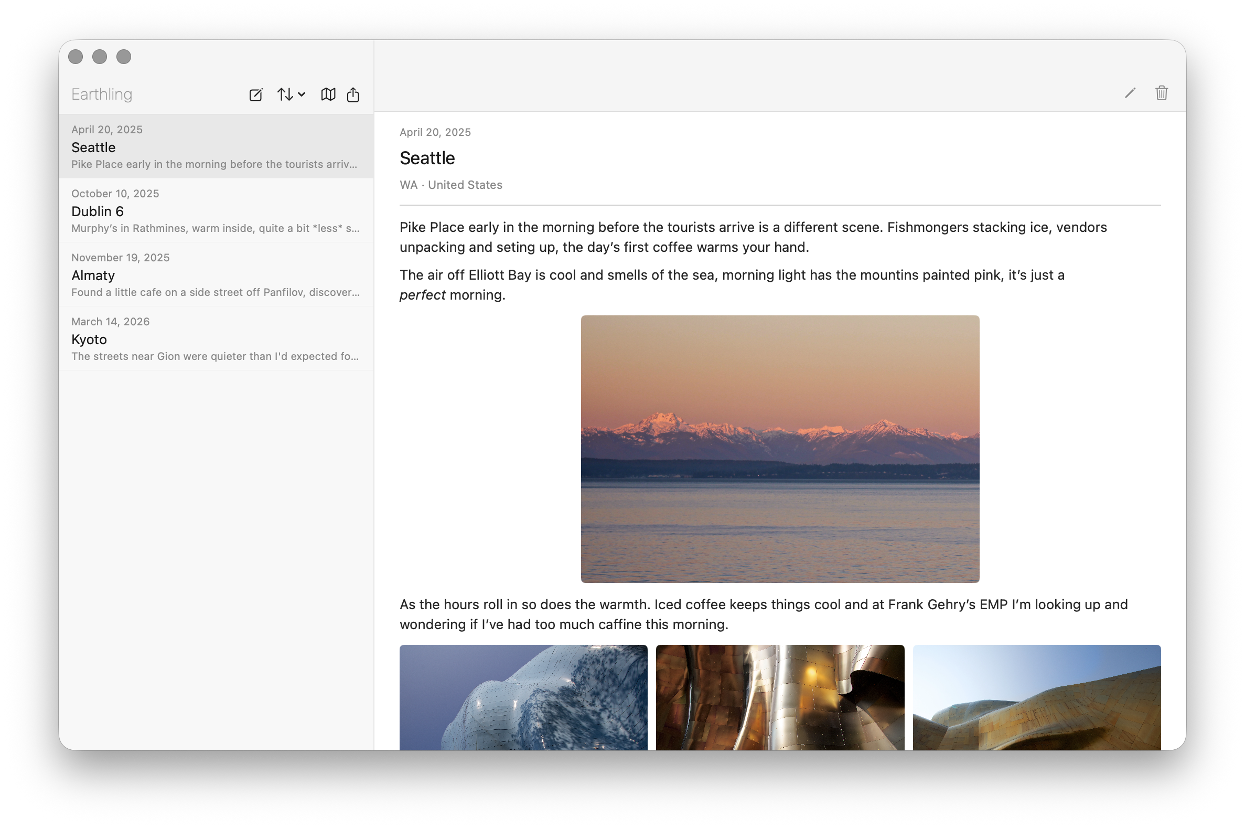Delete the Seattle entry via trash icon
1245x828 pixels.
1161,92
